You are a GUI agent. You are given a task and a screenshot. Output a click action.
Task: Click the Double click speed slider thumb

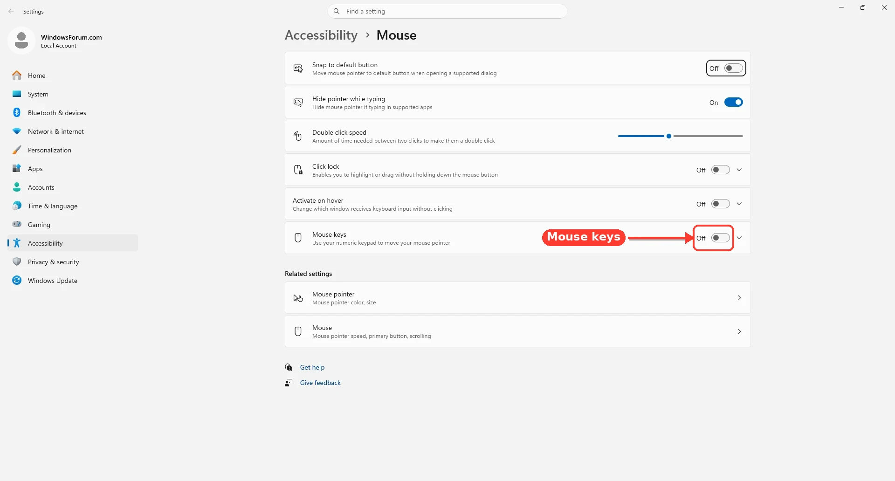(669, 136)
